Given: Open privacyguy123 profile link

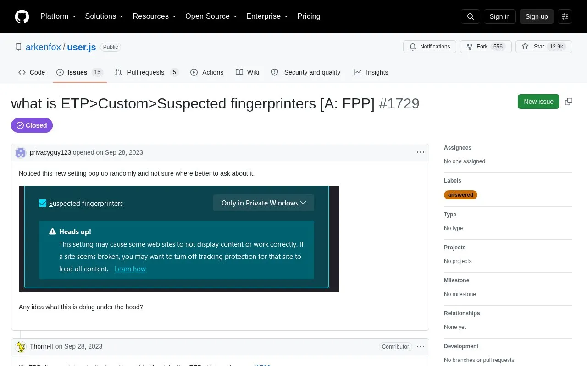Looking at the screenshot, I should pyautogui.click(x=50, y=152).
